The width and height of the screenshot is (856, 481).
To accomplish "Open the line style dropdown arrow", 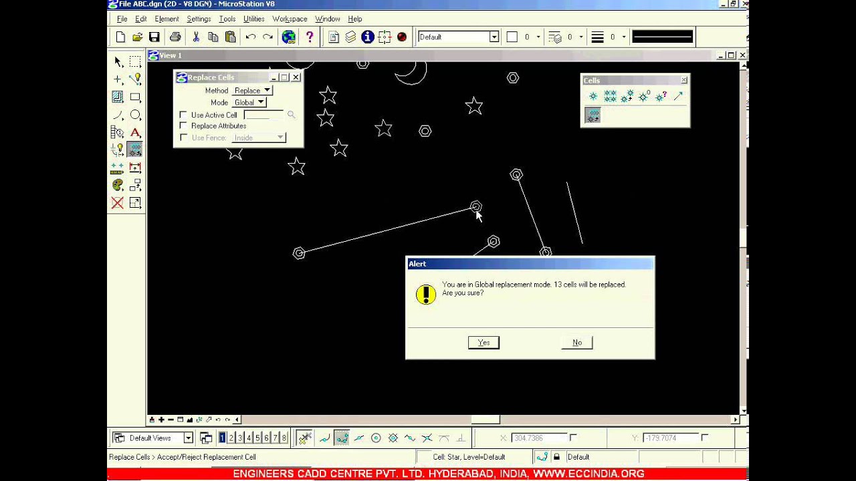I will [x=581, y=37].
